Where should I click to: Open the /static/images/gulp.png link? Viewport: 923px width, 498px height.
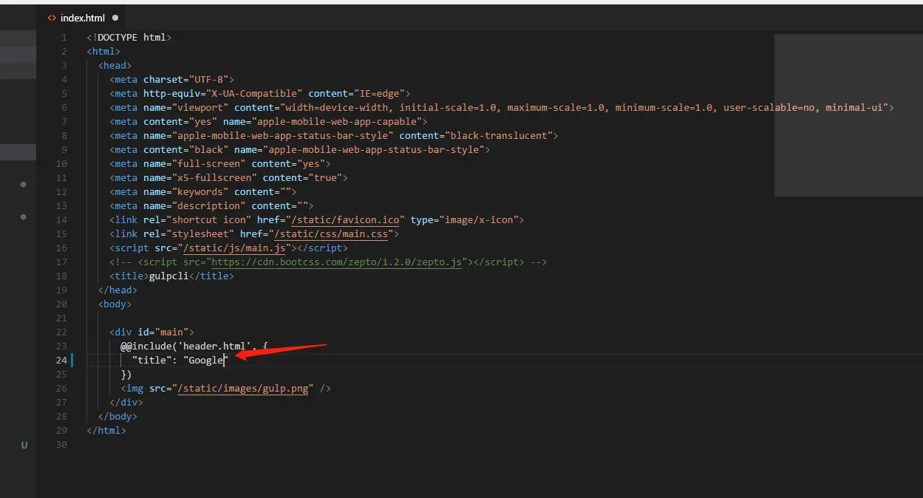coord(242,388)
